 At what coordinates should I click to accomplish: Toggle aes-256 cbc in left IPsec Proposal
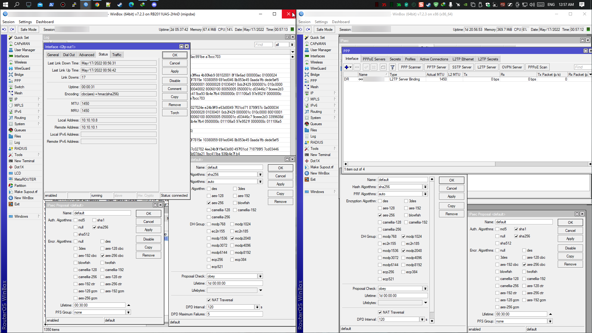[x=102, y=256]
